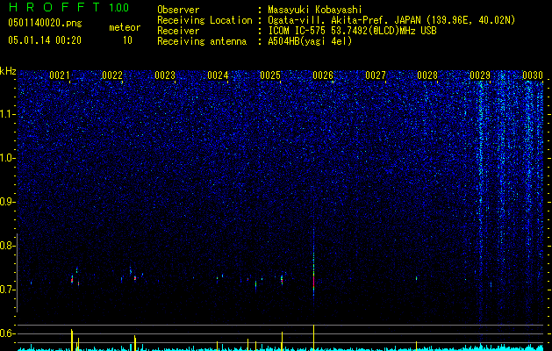
Task: Click the 0.9 frequency axis label
Action: 7,202
